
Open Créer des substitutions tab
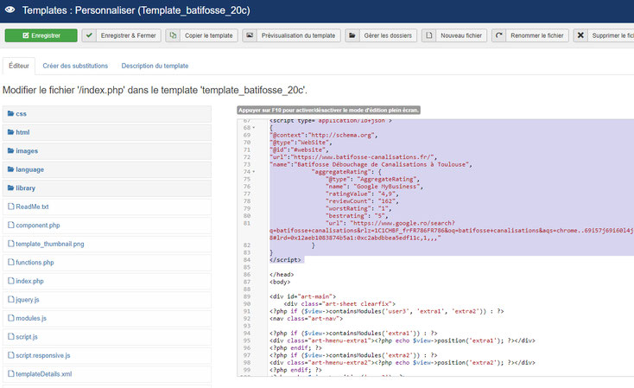(75, 66)
